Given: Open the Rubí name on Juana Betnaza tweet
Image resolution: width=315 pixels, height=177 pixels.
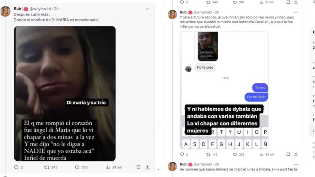Looking at the screenshot, I should click(183, 164).
